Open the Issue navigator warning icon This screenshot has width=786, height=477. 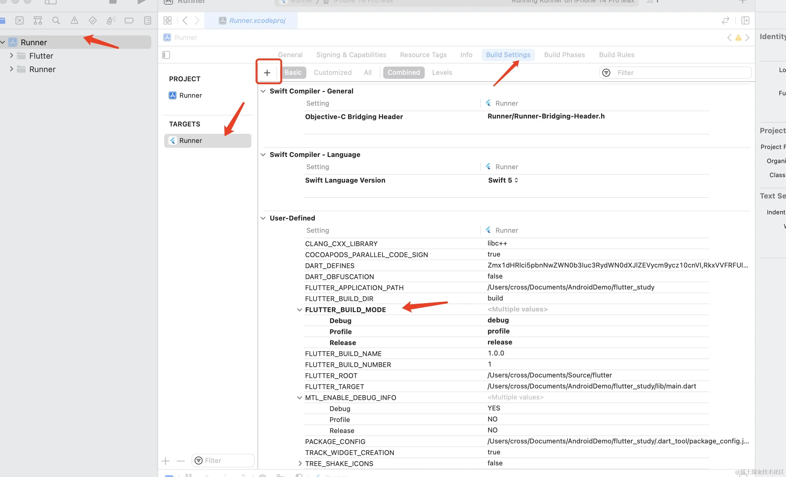point(74,21)
